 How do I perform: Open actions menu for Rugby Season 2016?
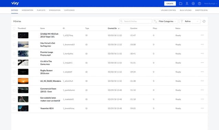click(x=202, y=72)
